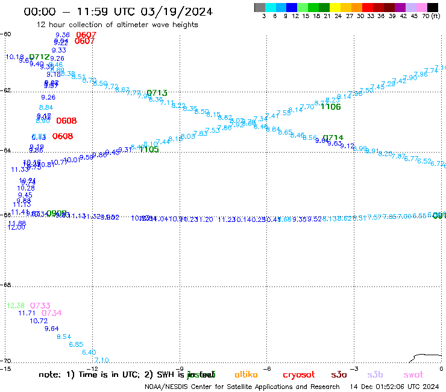This screenshot has width=446, height=392.
Task: Click the green time label 1105
Action: tap(149, 150)
